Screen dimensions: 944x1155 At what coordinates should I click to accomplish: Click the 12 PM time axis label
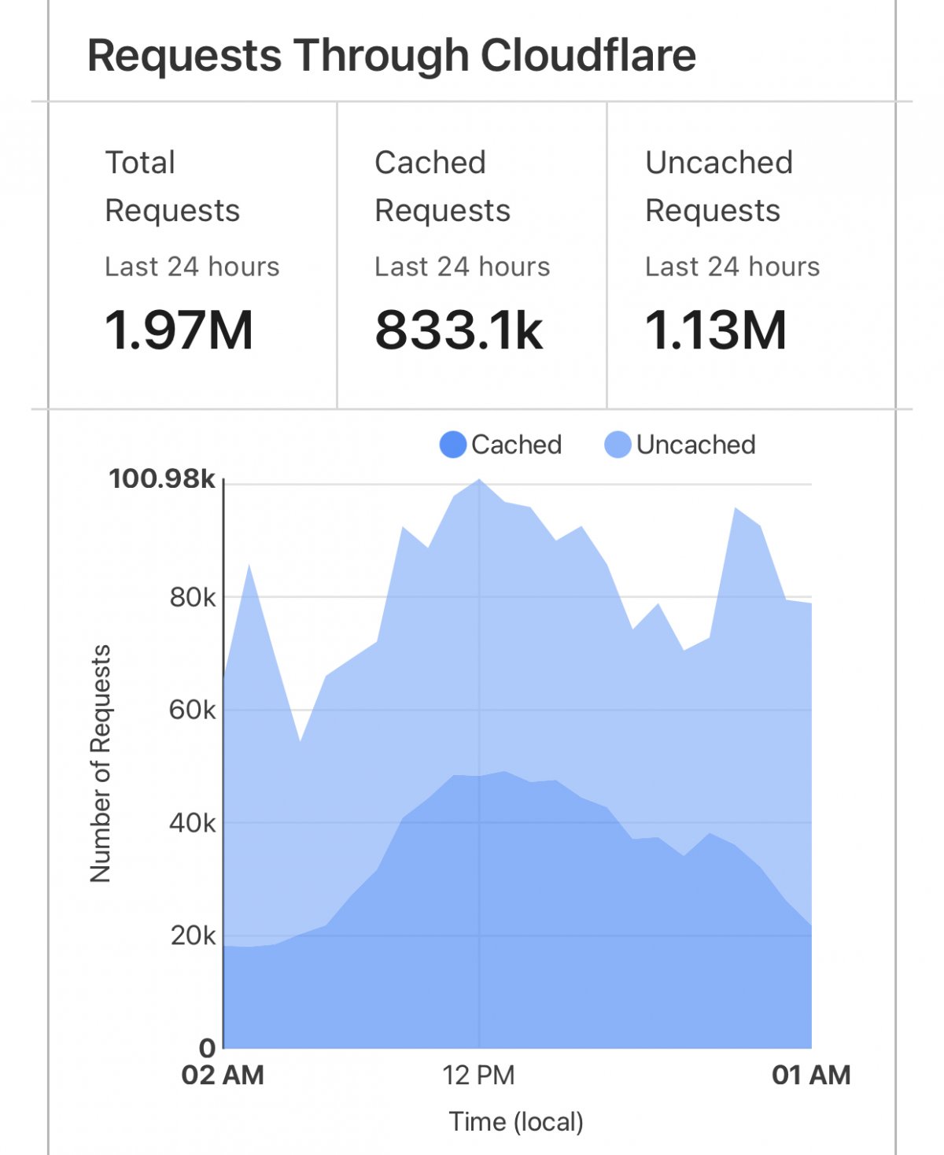coord(478,1075)
